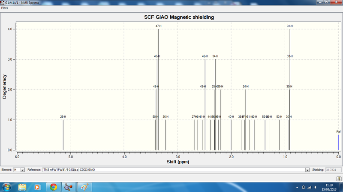Close the NMR Spectra window
This screenshot has width=343, height=192.
[336, 2]
